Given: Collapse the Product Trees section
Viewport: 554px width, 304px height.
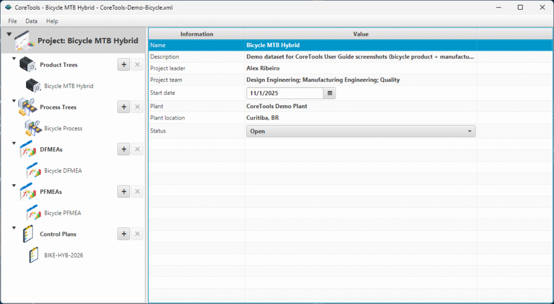Looking at the screenshot, I should click(14, 58).
